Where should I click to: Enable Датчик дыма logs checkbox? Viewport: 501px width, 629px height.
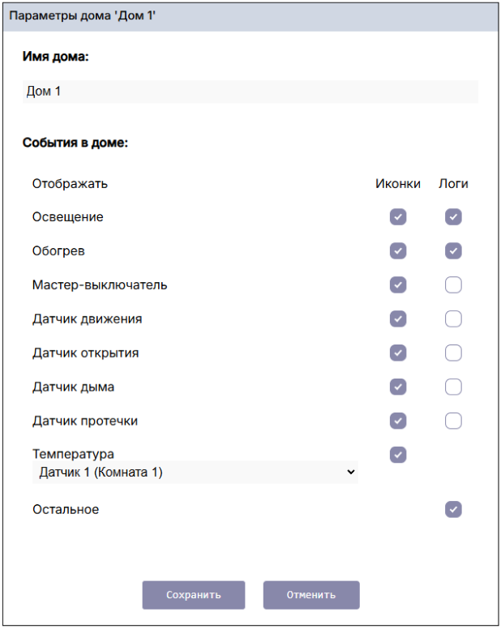453,387
